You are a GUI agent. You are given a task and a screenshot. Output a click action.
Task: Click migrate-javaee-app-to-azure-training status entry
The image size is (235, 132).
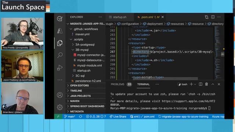tap(183, 117)
